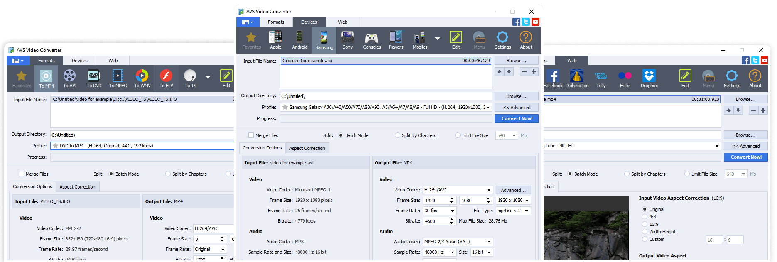Choose Dropbox upload icon
The width and height of the screenshot is (777, 262).
coord(649,78)
